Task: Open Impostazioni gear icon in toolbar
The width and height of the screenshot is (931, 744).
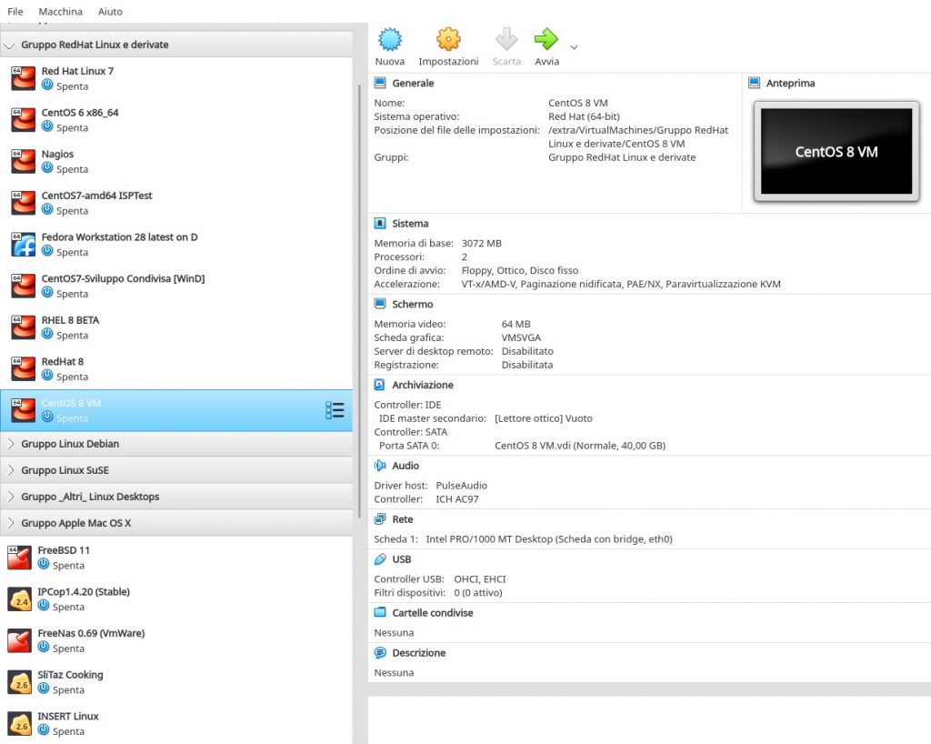Action: [x=448, y=40]
